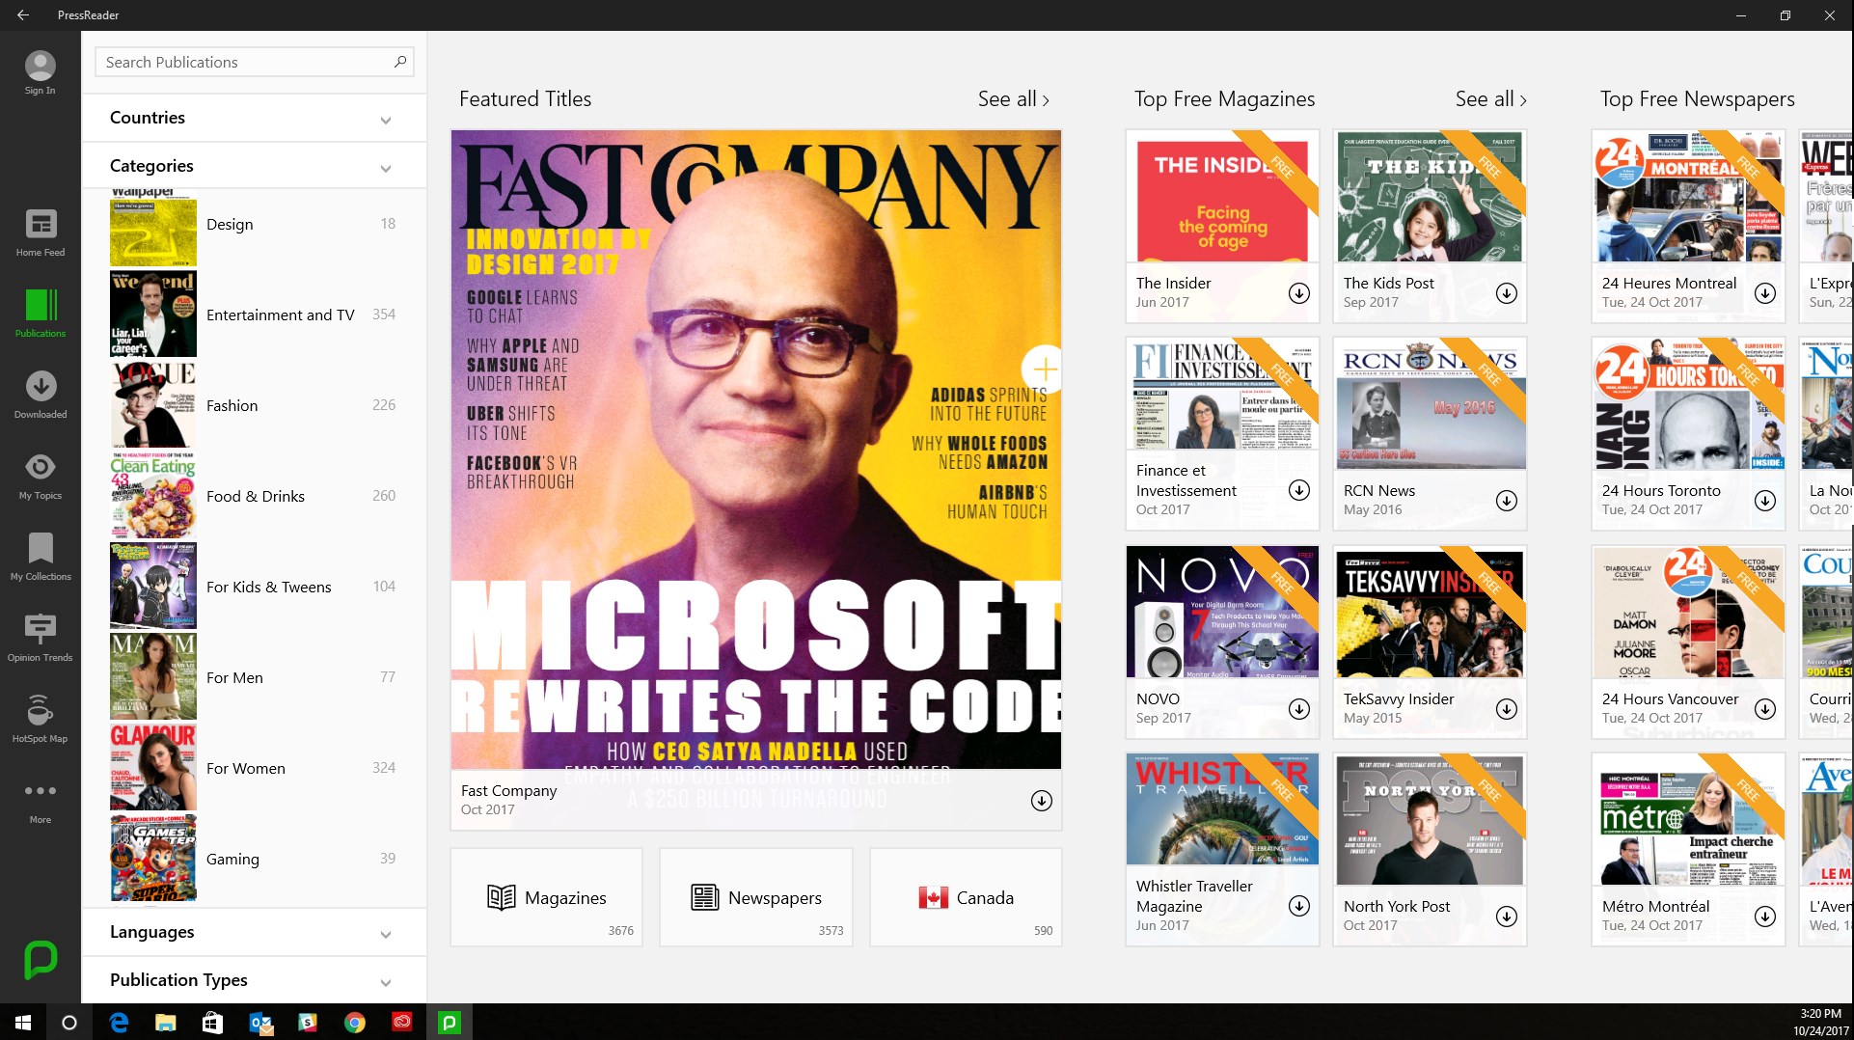Screen dimensions: 1854x1040
Task: Open Opinion Trends
Action: (x=40, y=636)
